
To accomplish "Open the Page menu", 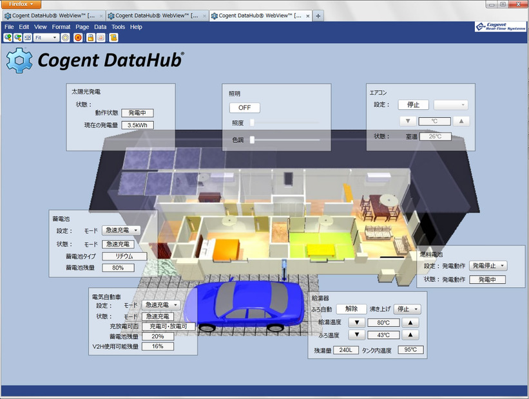I will [82, 27].
